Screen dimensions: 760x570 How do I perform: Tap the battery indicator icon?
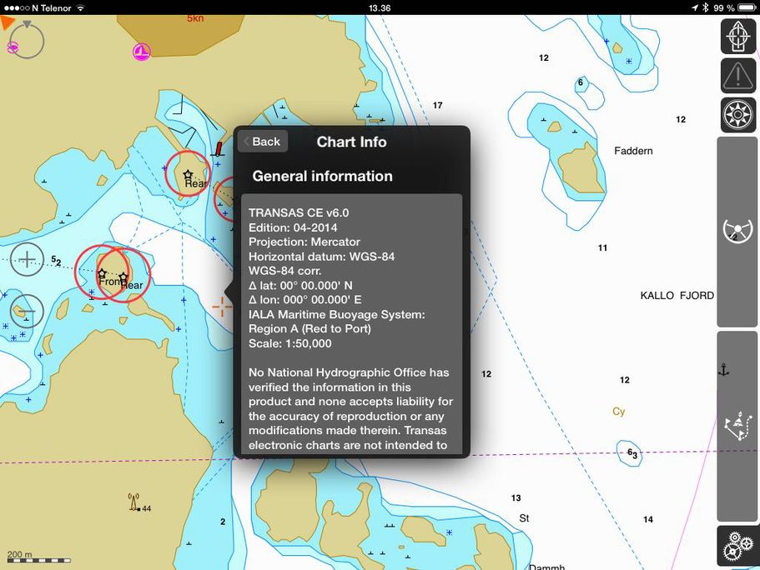[x=747, y=7]
